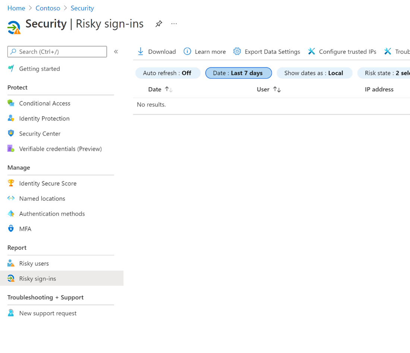410x353 pixels.
Task: Open Identity Protection from sidebar
Action: [44, 118]
